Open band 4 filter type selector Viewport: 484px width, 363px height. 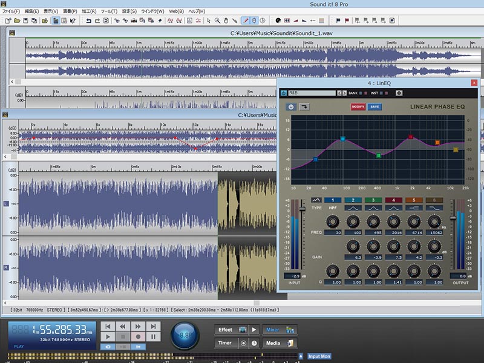(x=394, y=208)
